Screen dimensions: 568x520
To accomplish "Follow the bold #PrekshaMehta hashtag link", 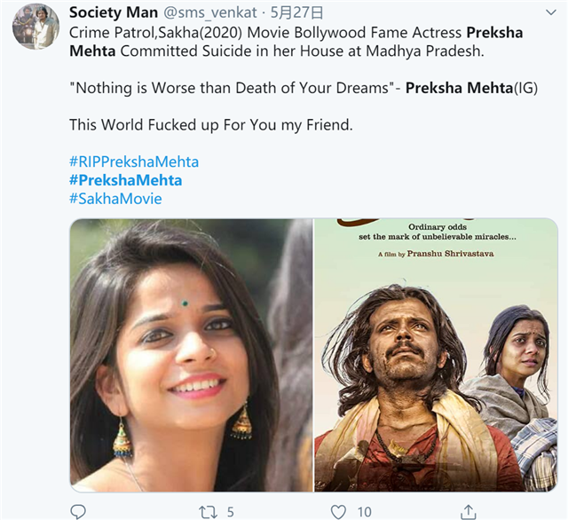I will (x=125, y=180).
